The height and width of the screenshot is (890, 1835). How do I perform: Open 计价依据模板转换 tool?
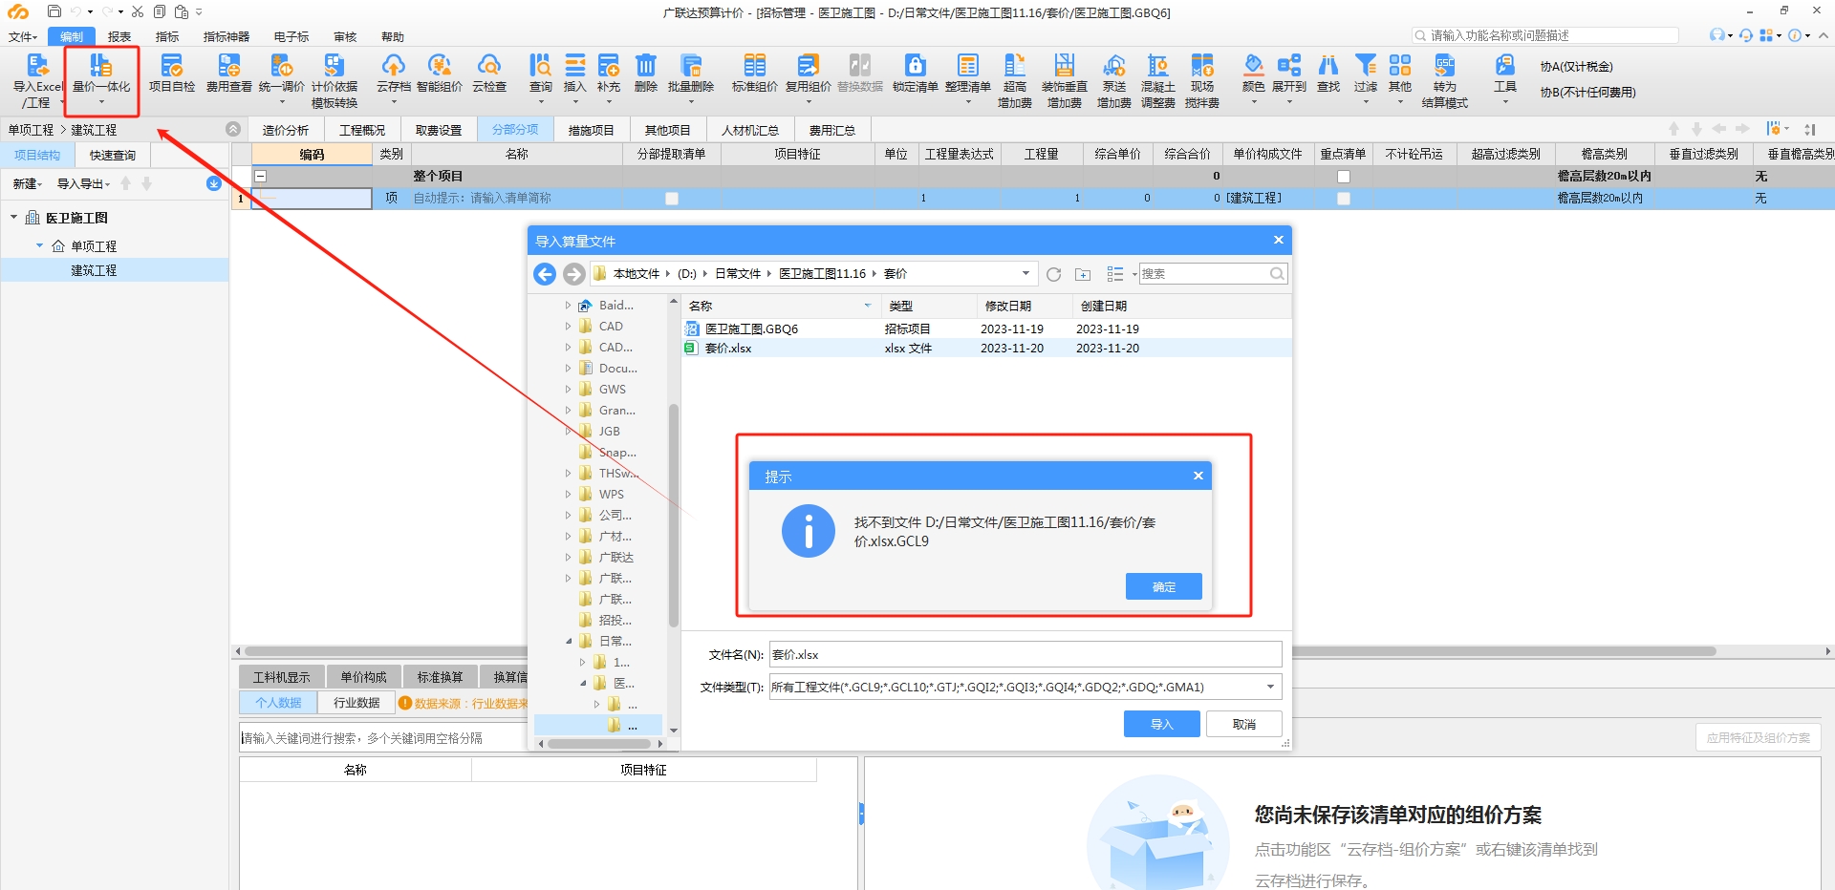(335, 80)
